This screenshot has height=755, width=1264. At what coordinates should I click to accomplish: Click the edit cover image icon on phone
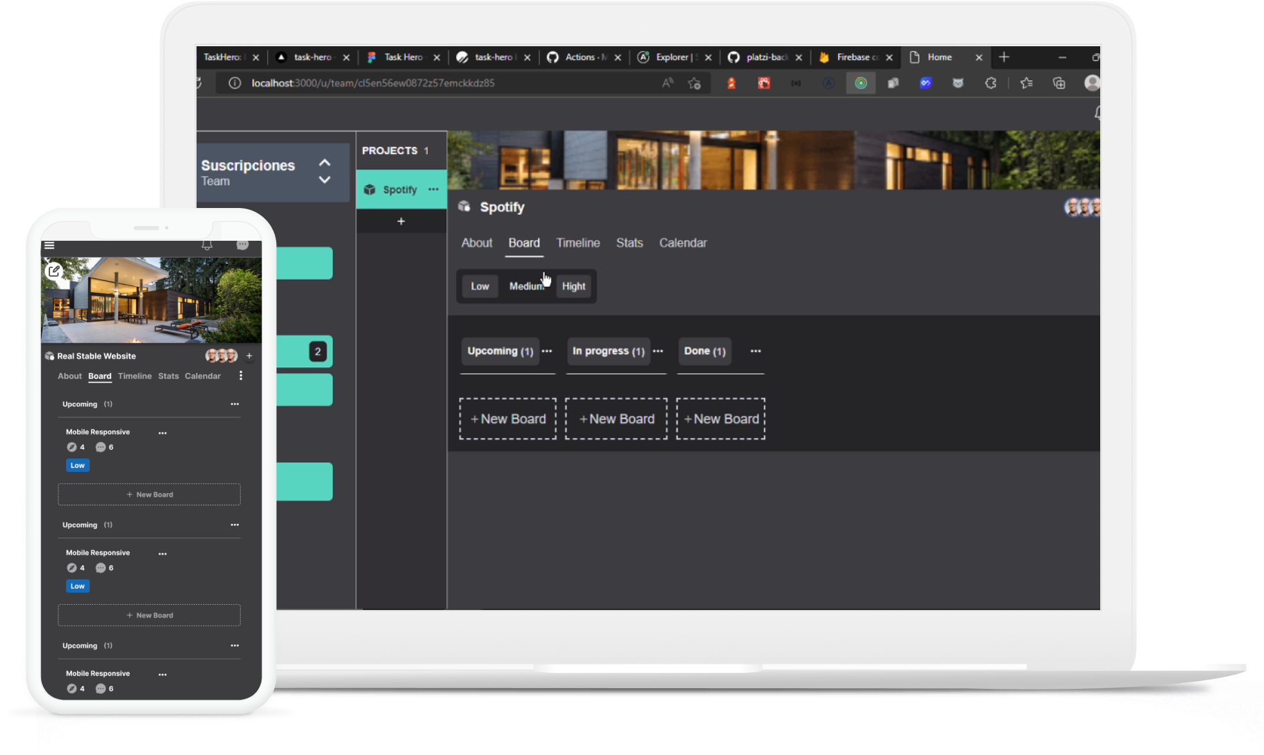pyautogui.click(x=54, y=271)
